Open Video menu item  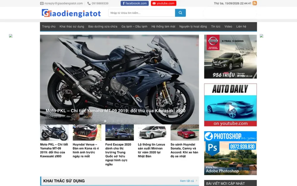[x=228, y=26]
